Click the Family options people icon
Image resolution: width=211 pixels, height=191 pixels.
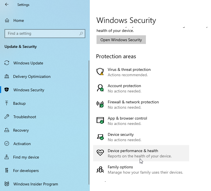pyautogui.click(x=100, y=169)
